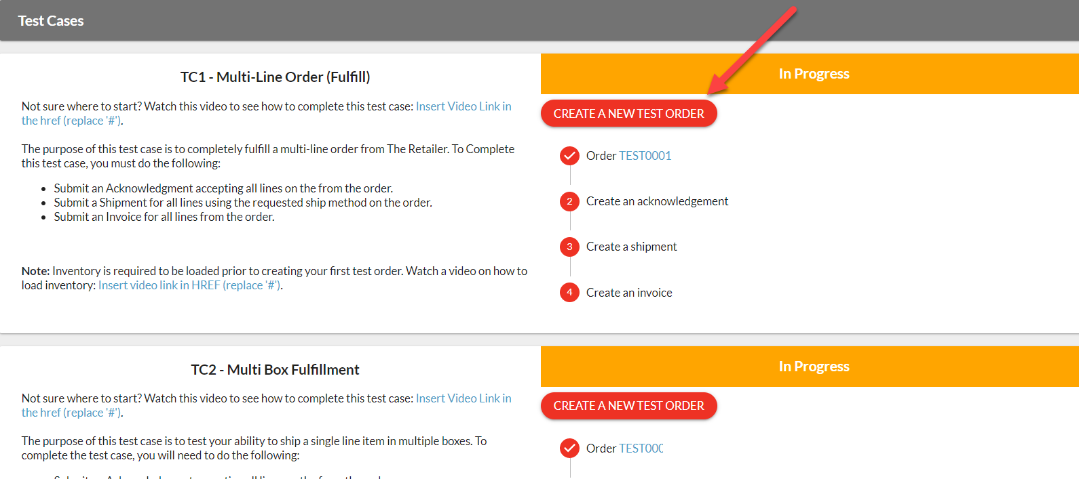Click the step 2 circle icon in TC1
Screen dimensions: 1079x479
569,201
